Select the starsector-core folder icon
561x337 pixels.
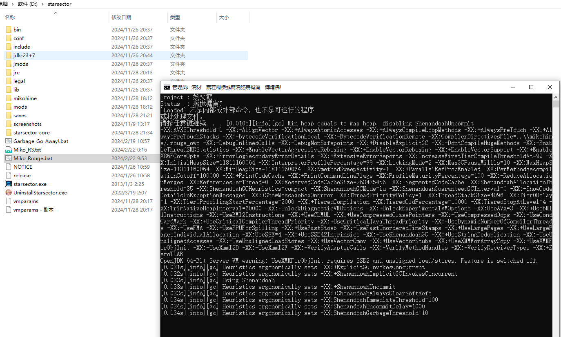click(9, 133)
